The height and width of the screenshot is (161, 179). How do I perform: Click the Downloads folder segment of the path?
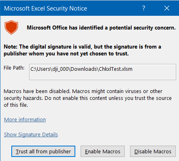[84, 69]
